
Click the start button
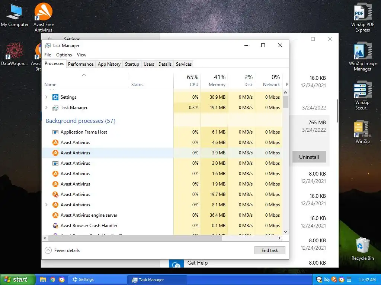[x=17, y=280]
